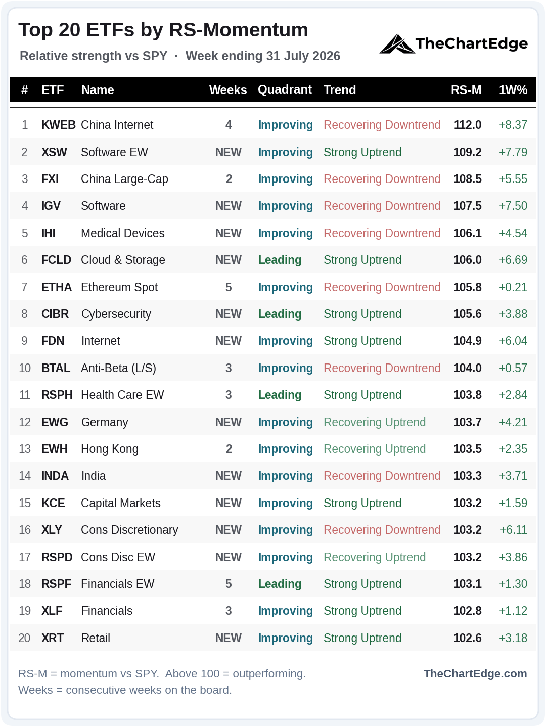Open the ETHA Ethereum Spot row
Image resolution: width=546 pixels, height=727 pixels.
pyautogui.click(x=273, y=287)
